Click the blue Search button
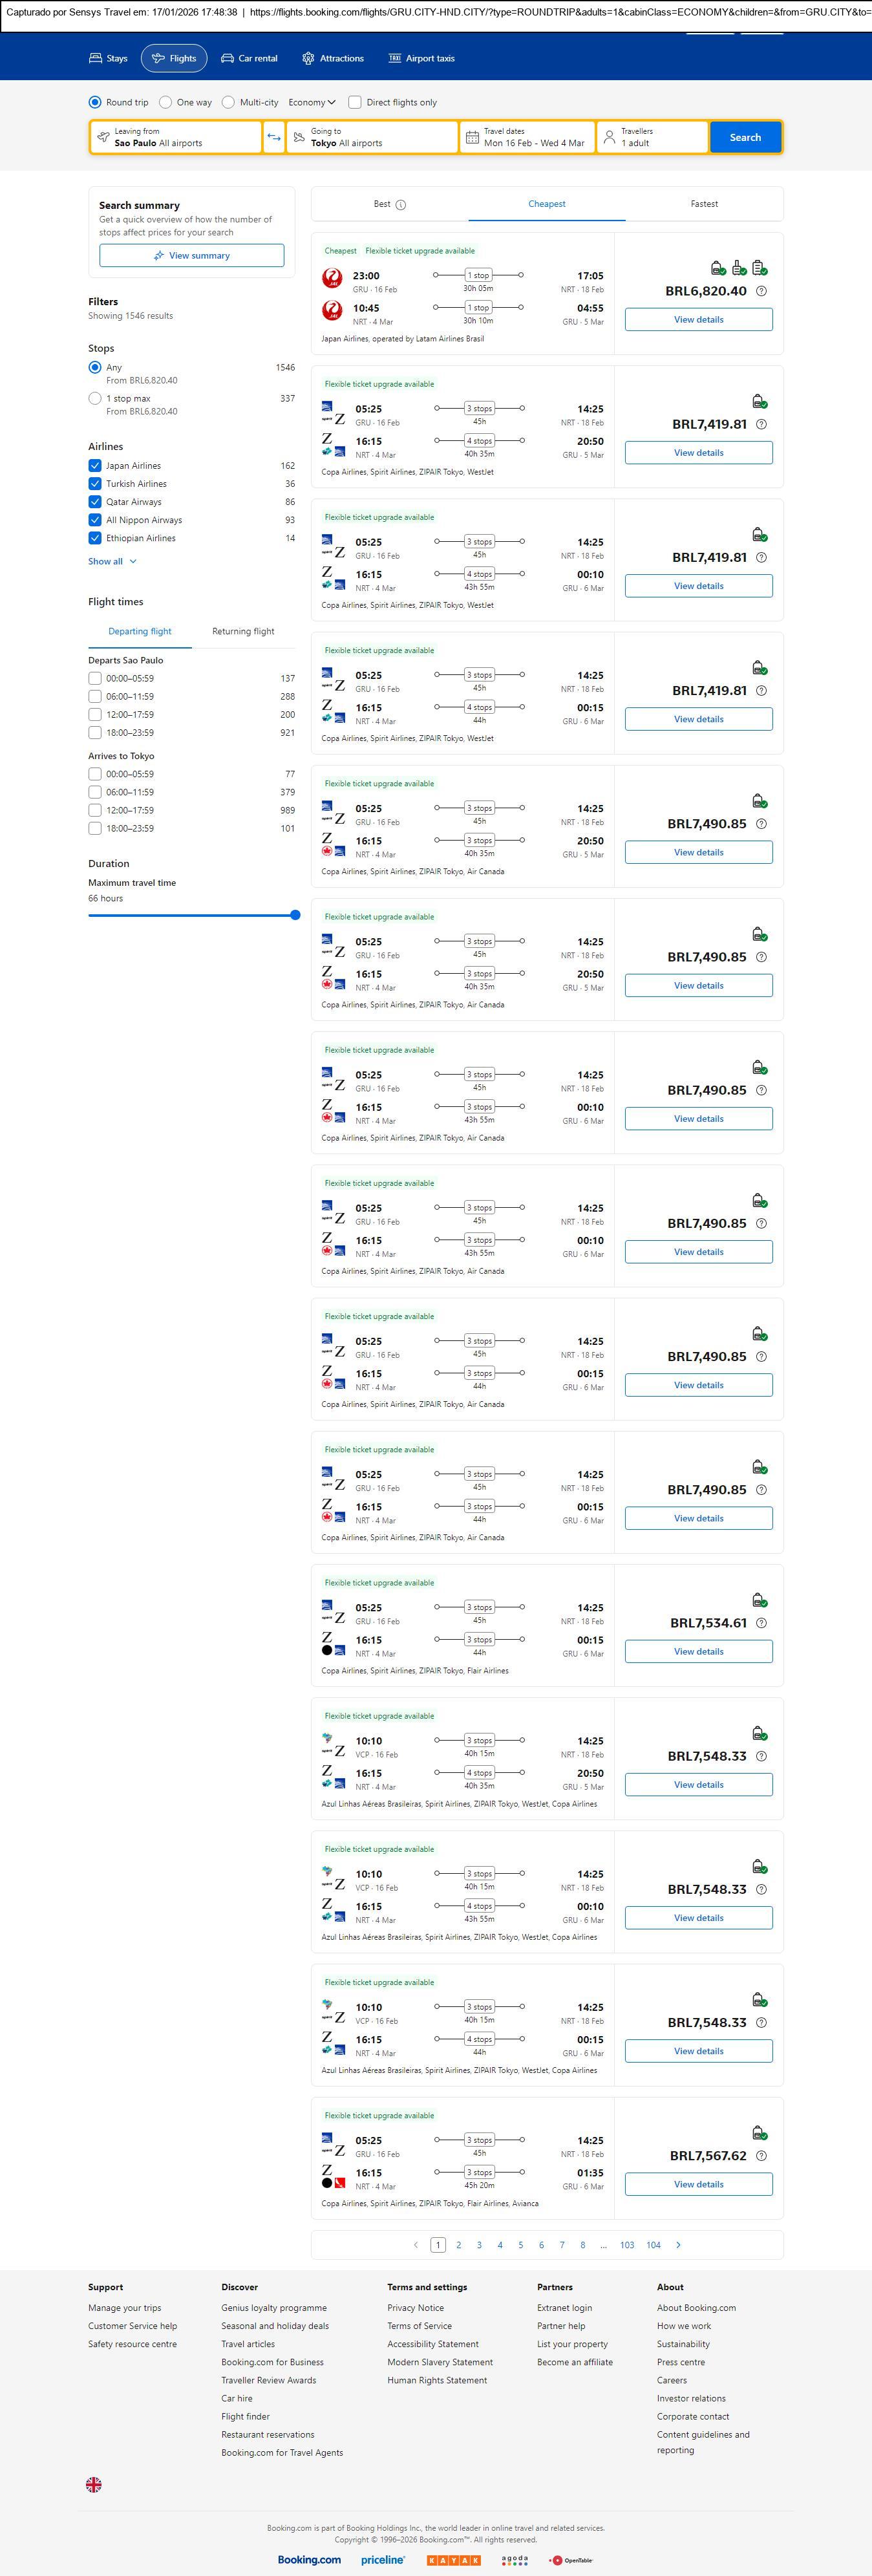This screenshot has width=872, height=2576. [x=745, y=137]
